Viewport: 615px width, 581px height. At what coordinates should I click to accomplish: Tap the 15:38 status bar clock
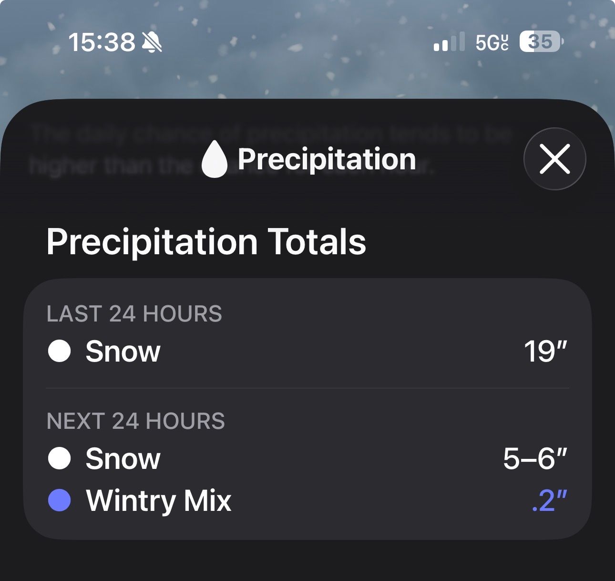[102, 42]
